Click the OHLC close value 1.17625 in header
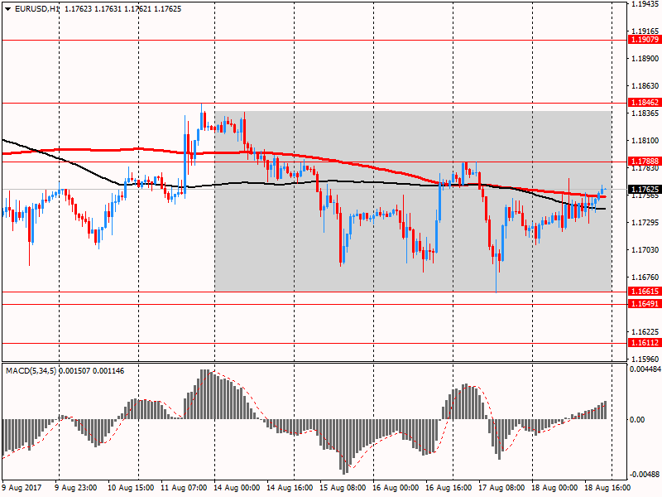This screenshot has height=497, width=662. coord(168,9)
